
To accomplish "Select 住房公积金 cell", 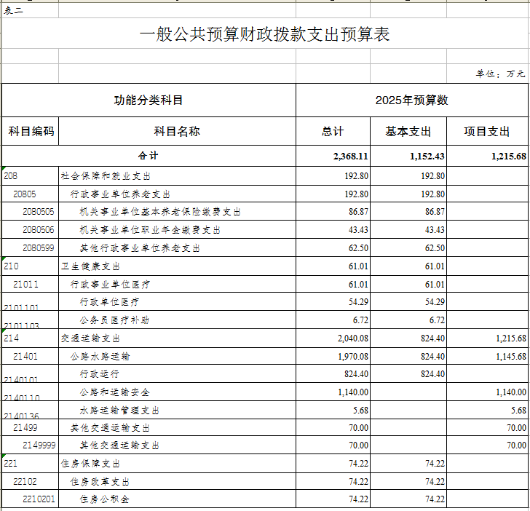I will pos(177,499).
